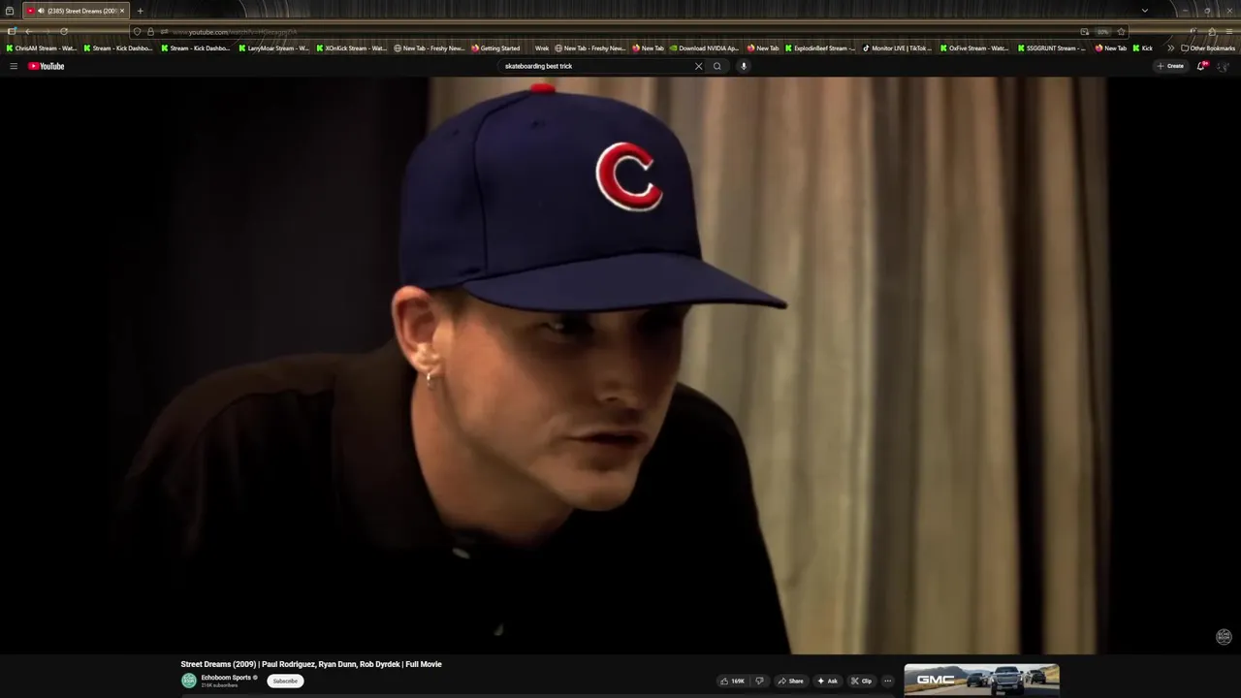Click the 80% zoom level indicator
Image resolution: width=1241 pixels, height=698 pixels.
coord(1102,32)
